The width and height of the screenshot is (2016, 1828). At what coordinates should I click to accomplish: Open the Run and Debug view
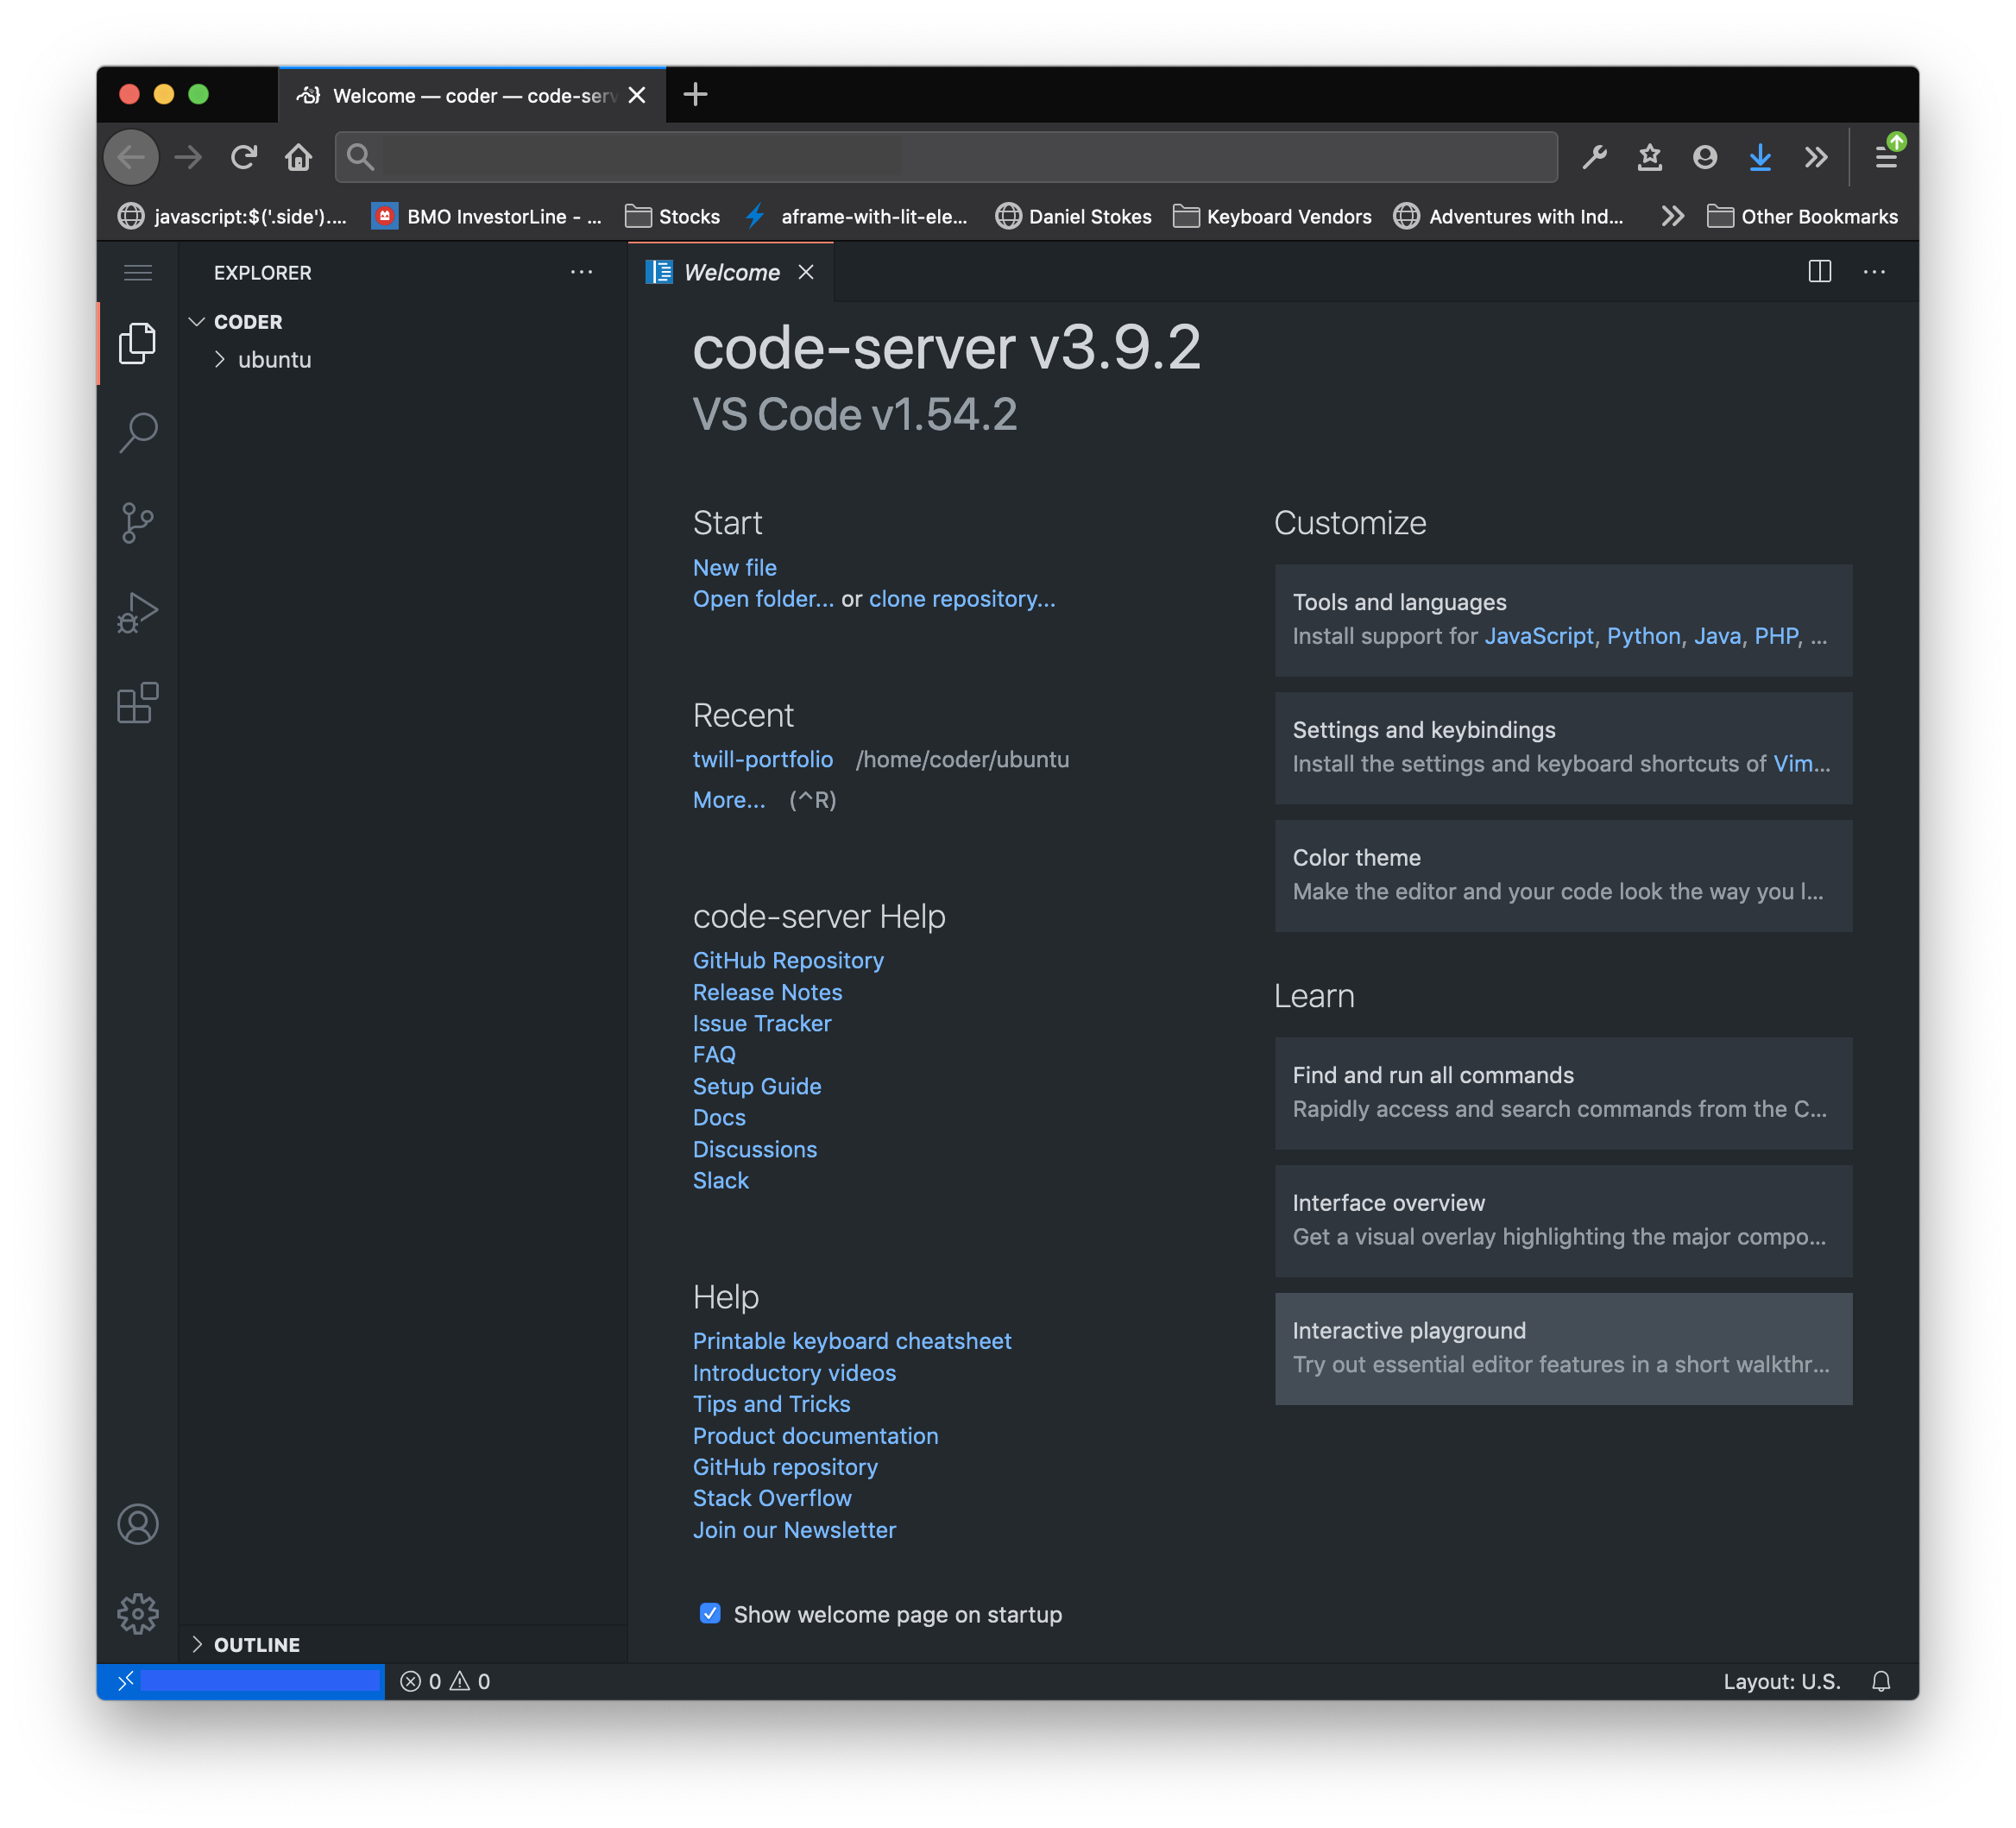[138, 612]
